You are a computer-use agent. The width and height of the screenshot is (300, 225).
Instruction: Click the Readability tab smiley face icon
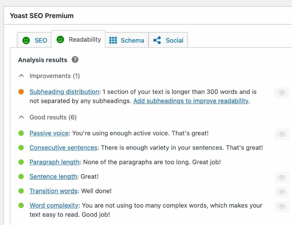[60, 39]
